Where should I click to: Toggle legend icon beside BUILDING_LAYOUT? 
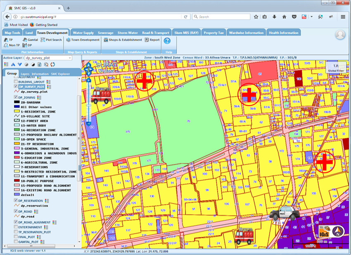click(x=49, y=82)
